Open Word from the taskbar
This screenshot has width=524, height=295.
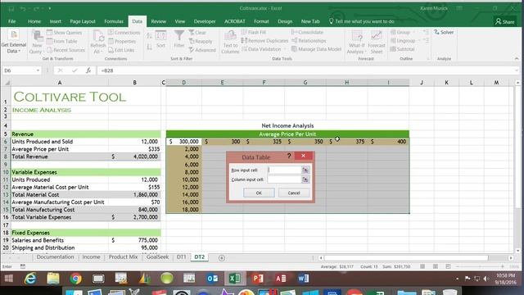coord(303,279)
